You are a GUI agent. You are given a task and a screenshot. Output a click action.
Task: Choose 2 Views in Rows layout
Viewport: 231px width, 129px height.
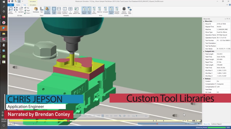coord(59,10)
